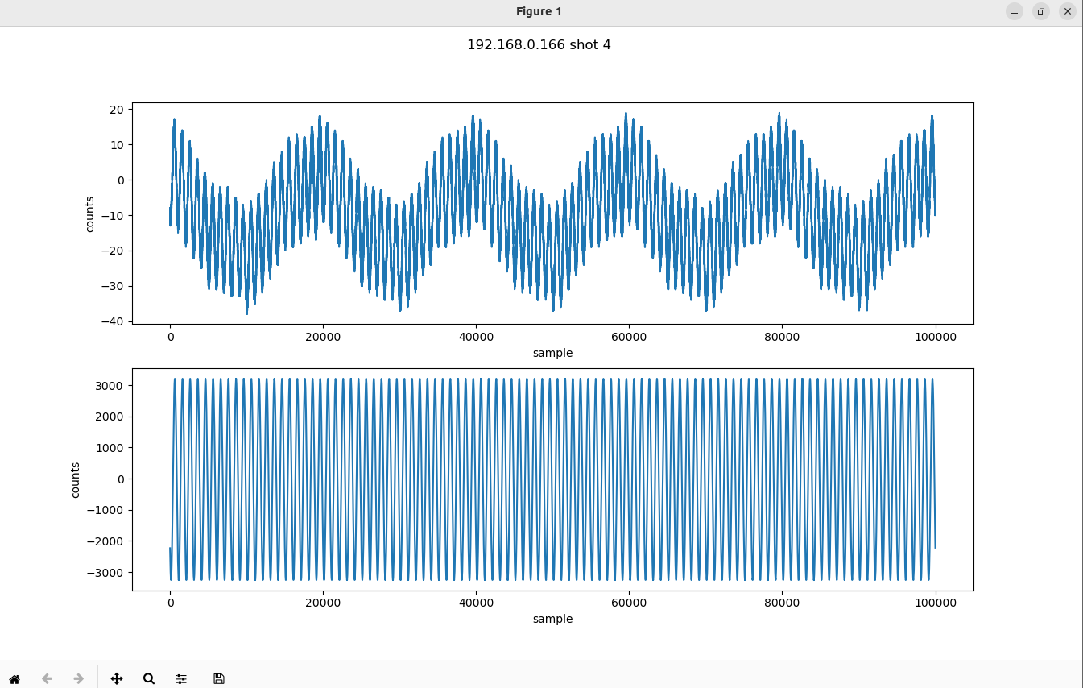1083x688 pixels.
Task: Activate the Pan axes tool
Action: coord(117,678)
